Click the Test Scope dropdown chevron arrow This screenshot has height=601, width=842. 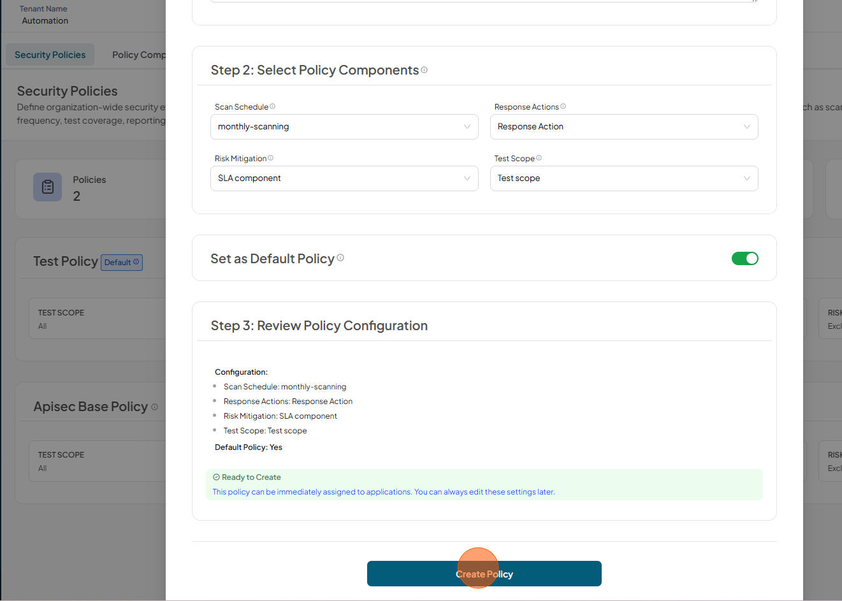(747, 178)
